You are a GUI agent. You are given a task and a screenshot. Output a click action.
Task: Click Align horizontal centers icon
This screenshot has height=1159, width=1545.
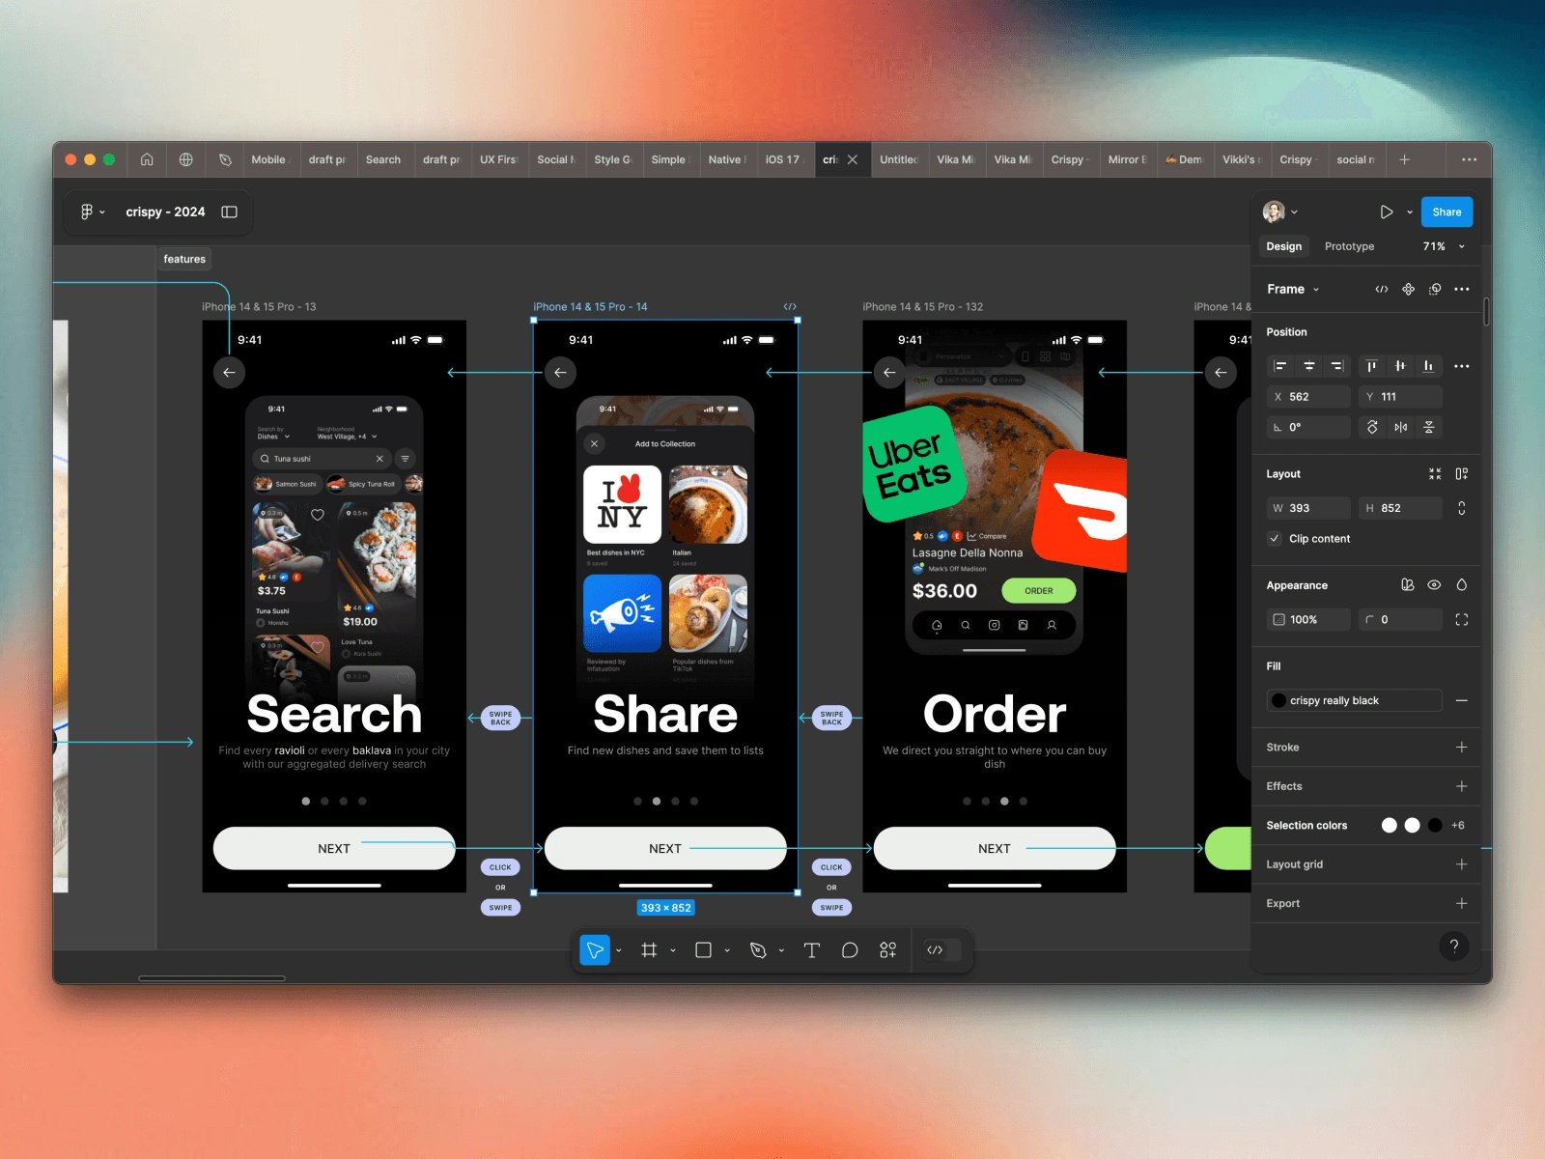(1309, 366)
